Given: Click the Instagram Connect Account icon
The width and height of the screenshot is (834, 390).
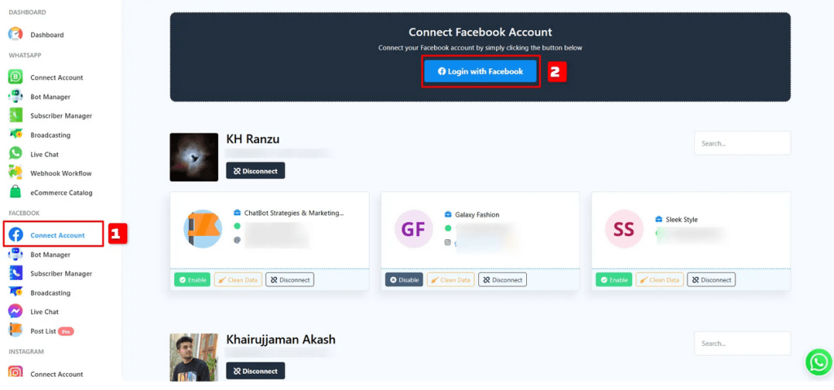Looking at the screenshot, I should [x=15, y=374].
